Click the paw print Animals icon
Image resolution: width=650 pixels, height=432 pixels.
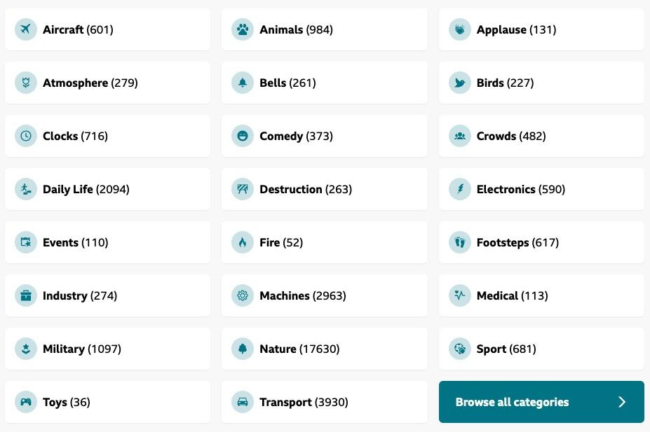point(243,29)
